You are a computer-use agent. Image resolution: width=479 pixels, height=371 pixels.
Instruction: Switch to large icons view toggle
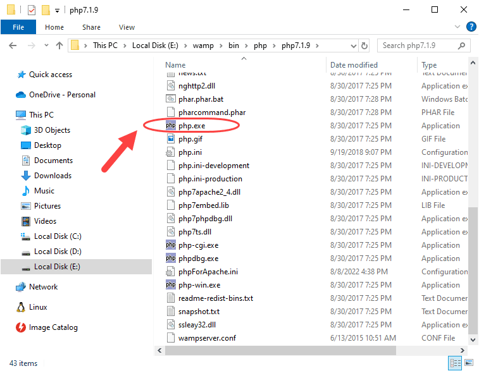click(x=469, y=363)
